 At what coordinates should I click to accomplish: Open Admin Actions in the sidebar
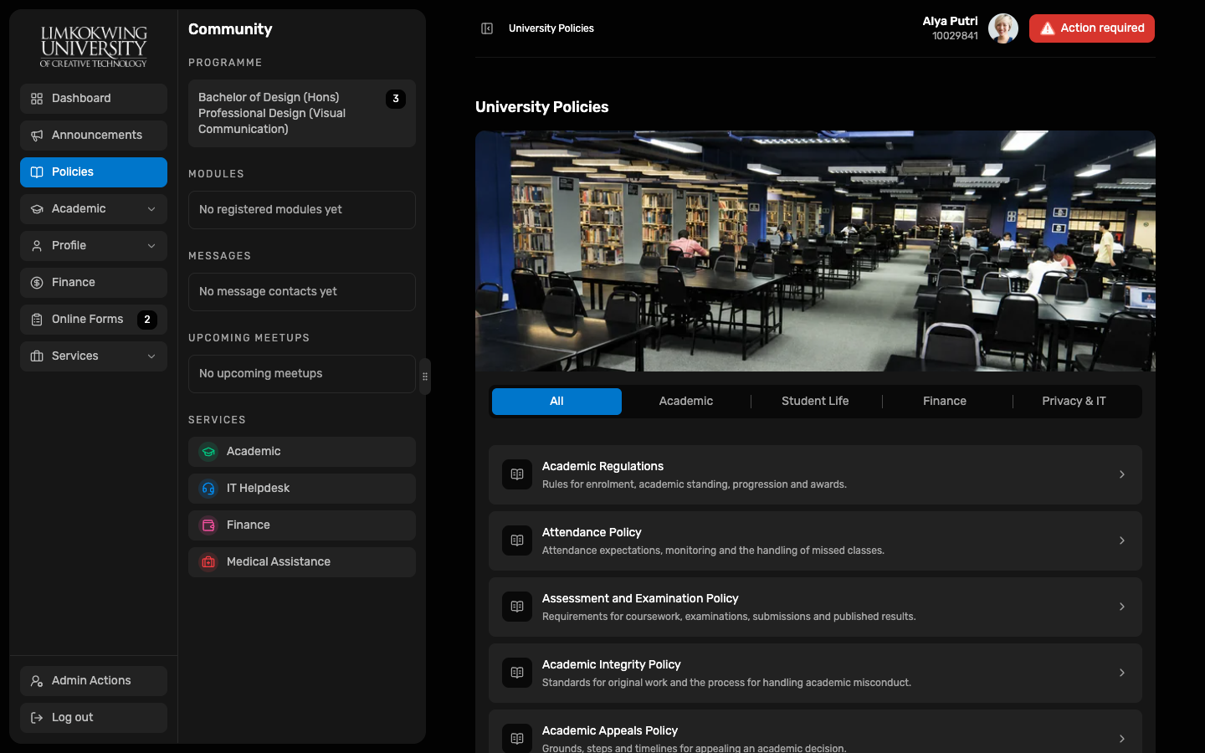click(94, 681)
